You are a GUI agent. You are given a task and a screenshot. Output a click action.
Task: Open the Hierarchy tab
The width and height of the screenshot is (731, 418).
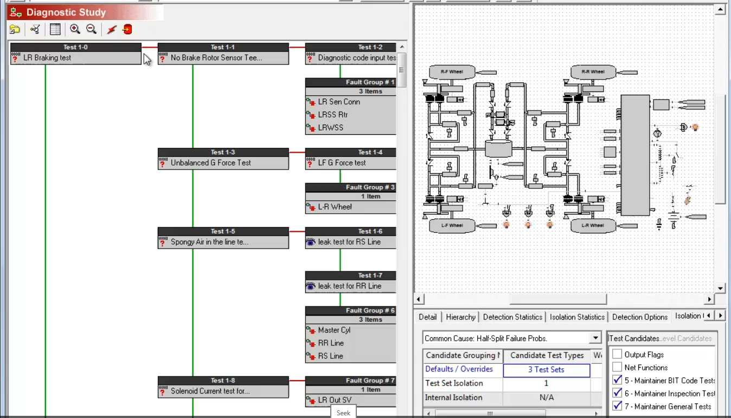460,317
